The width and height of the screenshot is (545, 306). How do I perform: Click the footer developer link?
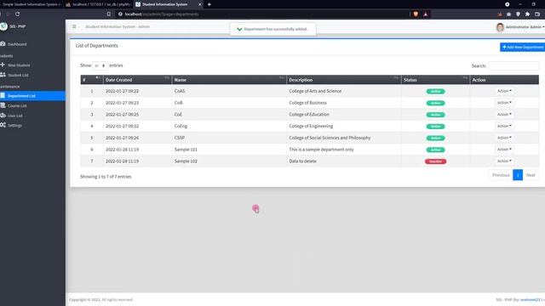tap(531, 299)
